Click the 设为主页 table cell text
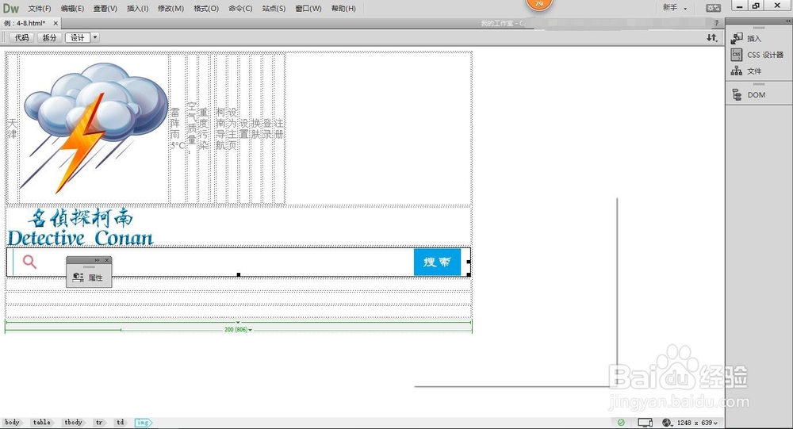Image resolution: width=793 pixels, height=429 pixels. click(x=232, y=128)
